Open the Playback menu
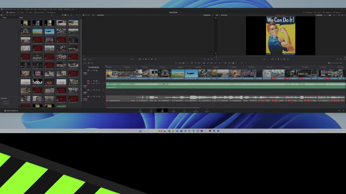This screenshot has height=194, width=346. click(x=45, y=9)
